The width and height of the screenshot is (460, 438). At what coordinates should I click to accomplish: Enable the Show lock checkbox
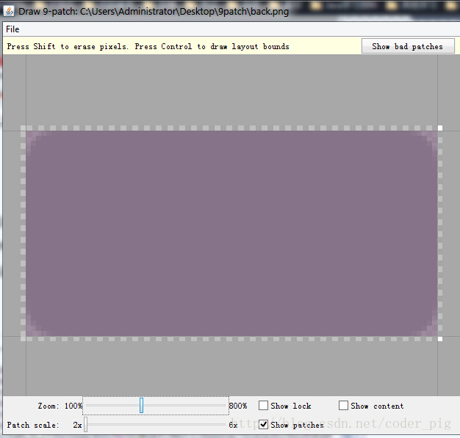coord(264,406)
